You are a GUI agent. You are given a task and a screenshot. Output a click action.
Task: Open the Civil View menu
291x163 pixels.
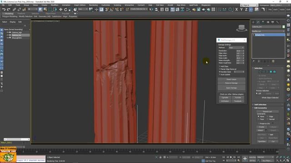coord(160,5)
